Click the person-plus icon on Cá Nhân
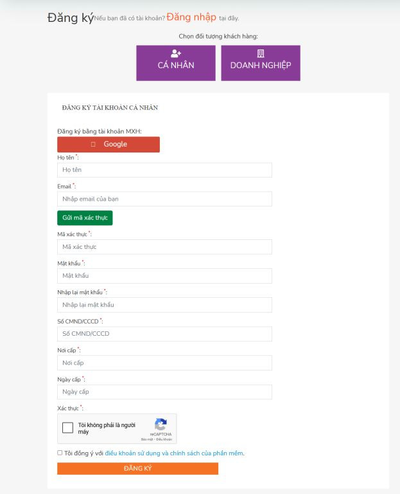Viewport: 400px width, 494px height. click(176, 53)
